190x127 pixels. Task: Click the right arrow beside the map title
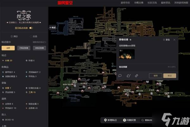[x=40, y=22]
